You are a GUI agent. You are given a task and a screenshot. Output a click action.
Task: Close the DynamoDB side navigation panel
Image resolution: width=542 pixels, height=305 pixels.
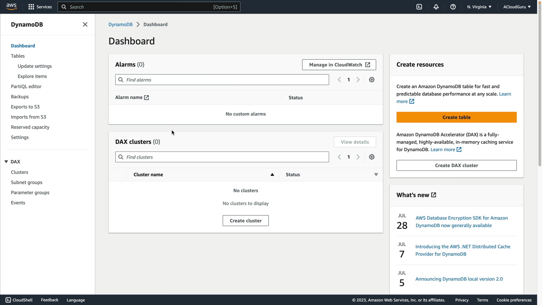[85, 25]
